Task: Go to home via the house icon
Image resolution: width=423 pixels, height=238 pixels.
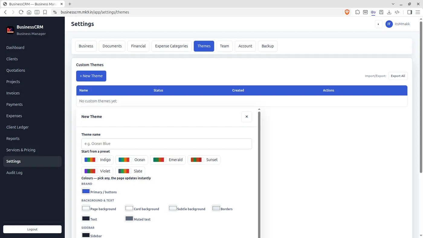Action: (x=29, y=12)
